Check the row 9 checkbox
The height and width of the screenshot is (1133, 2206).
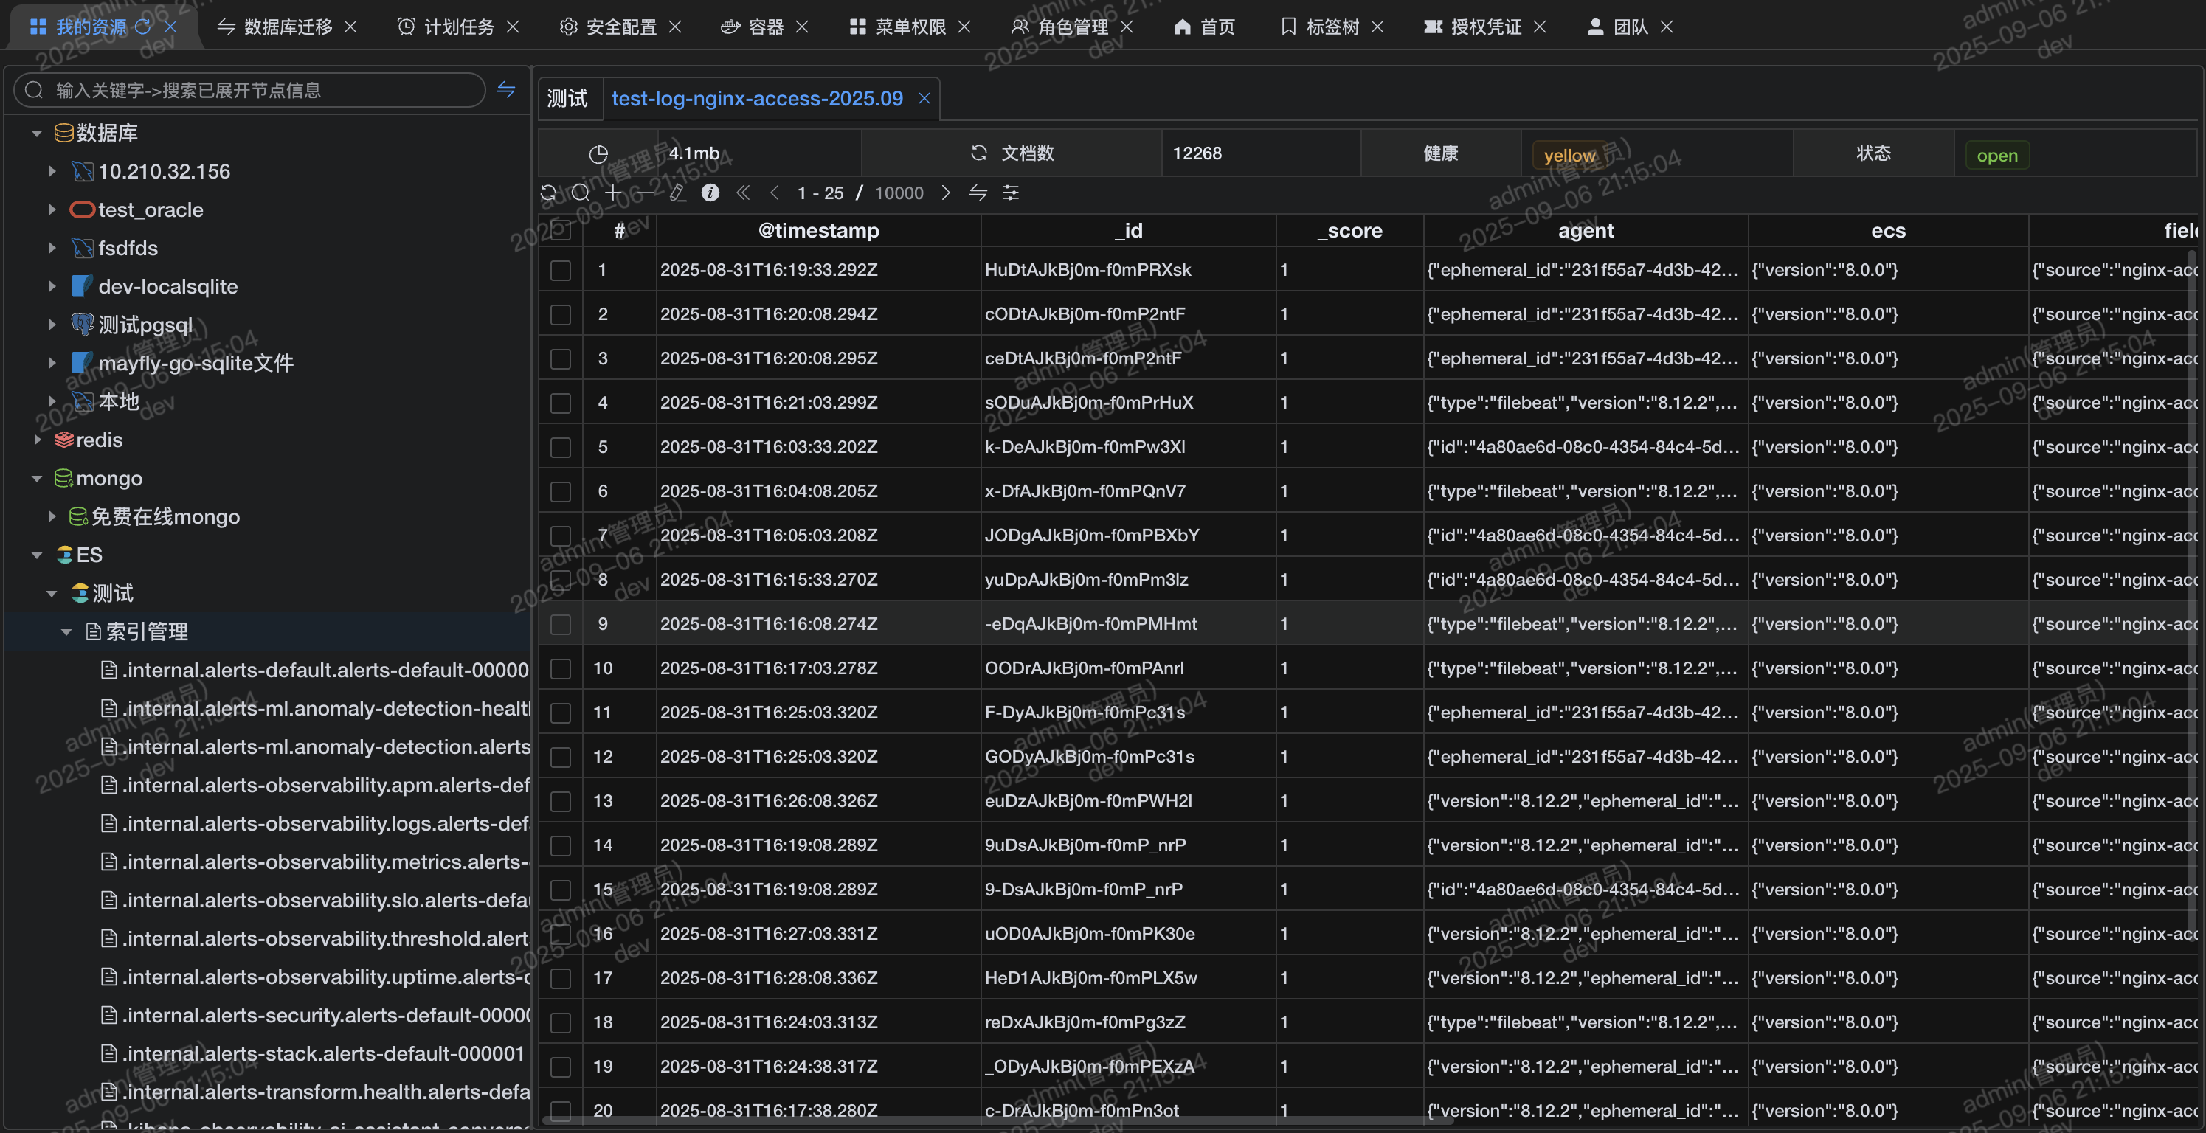[x=561, y=626]
